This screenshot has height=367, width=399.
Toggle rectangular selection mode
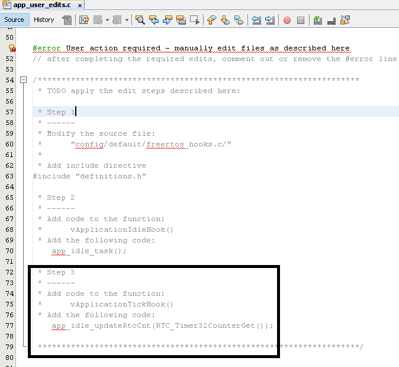point(194,20)
